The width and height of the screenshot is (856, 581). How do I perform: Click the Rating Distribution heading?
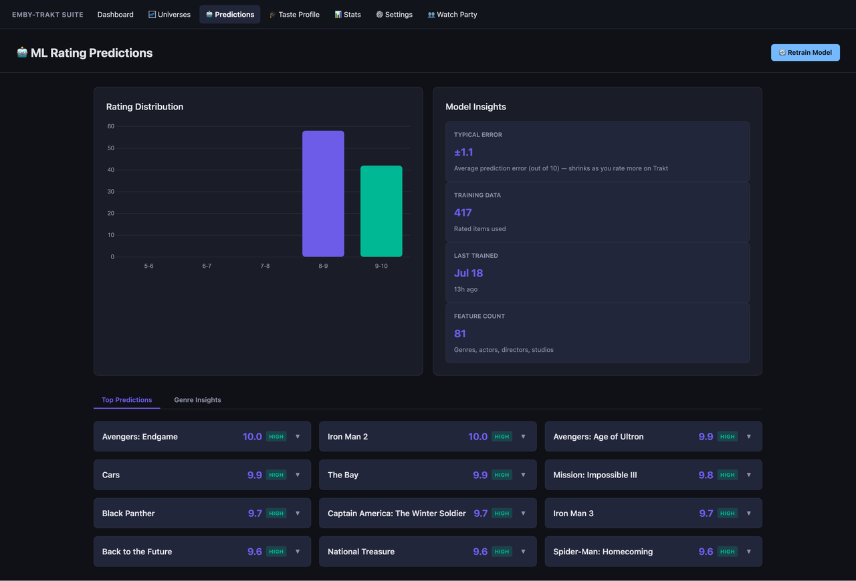tap(144, 107)
